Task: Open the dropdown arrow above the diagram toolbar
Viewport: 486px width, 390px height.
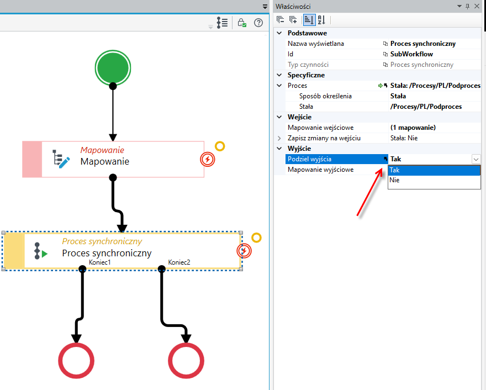Action: tap(265, 7)
